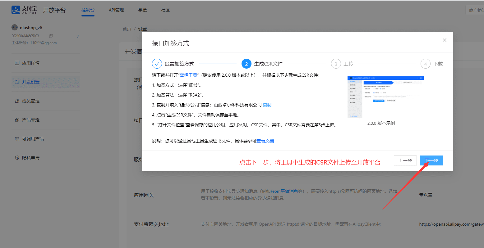Click the 产品绑定 sidebar icon
The height and width of the screenshot is (248, 484).
pyautogui.click(x=17, y=120)
